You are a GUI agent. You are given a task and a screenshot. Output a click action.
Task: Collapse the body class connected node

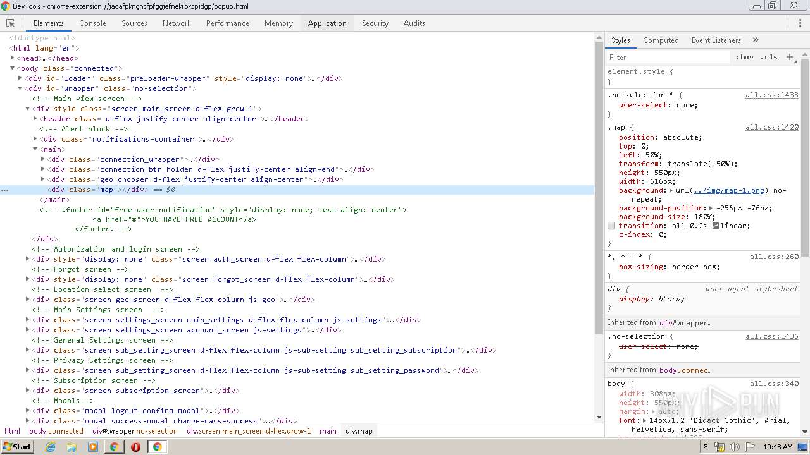[x=13, y=68]
